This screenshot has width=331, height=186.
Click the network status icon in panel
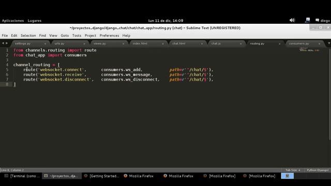[307, 20]
